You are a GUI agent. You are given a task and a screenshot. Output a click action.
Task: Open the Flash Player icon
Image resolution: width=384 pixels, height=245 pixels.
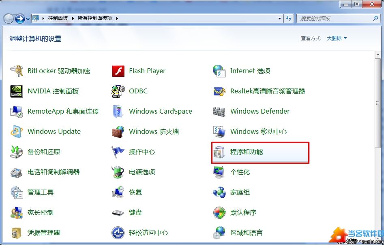pos(118,71)
